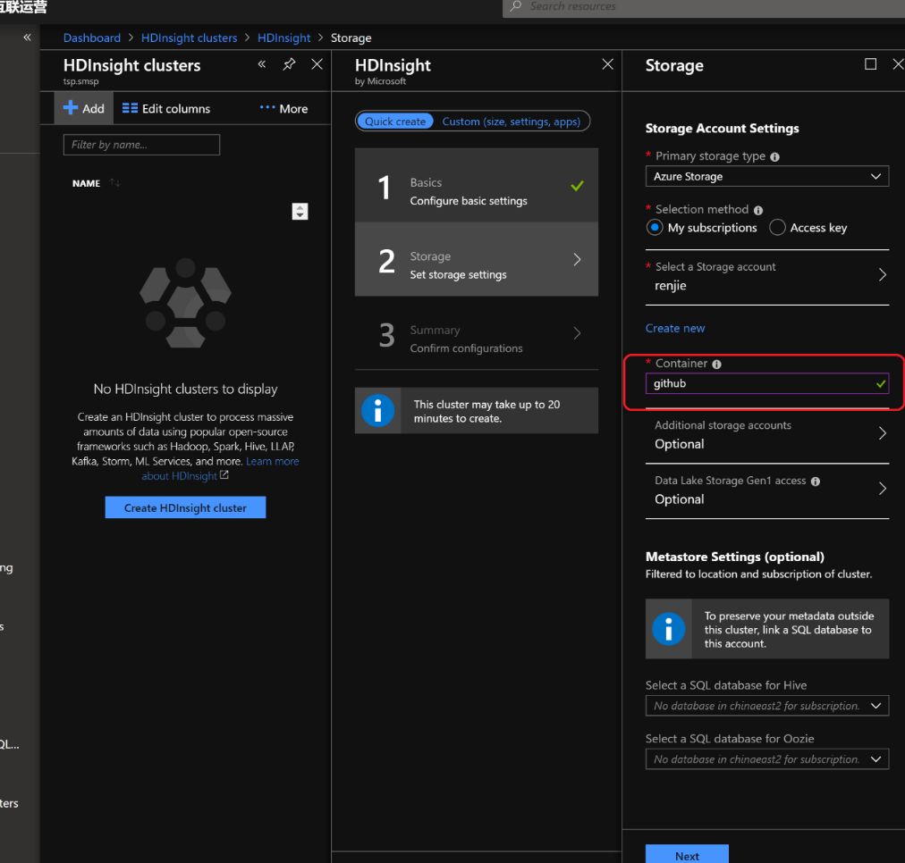Click the Create HDInsight cluster button
905x863 pixels.
pos(185,507)
